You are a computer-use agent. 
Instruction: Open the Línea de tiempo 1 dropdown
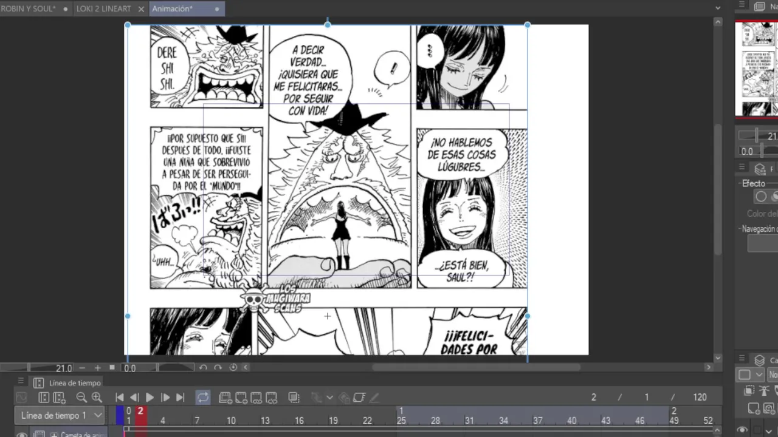60,415
